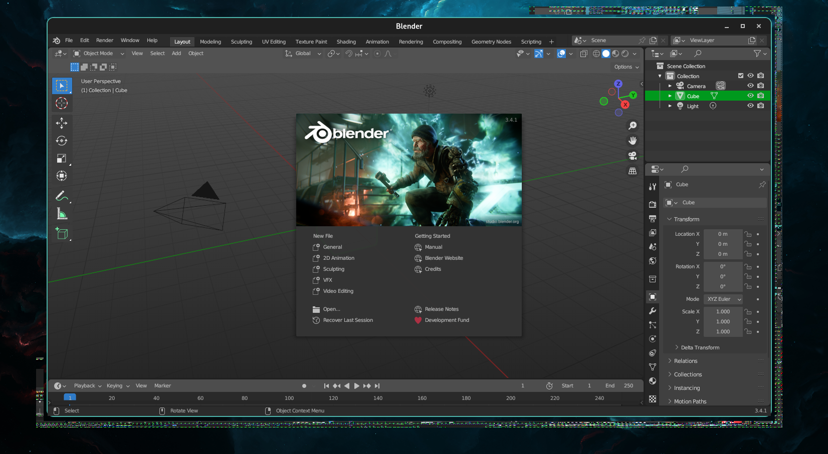Activate the Measure tool

click(x=62, y=213)
